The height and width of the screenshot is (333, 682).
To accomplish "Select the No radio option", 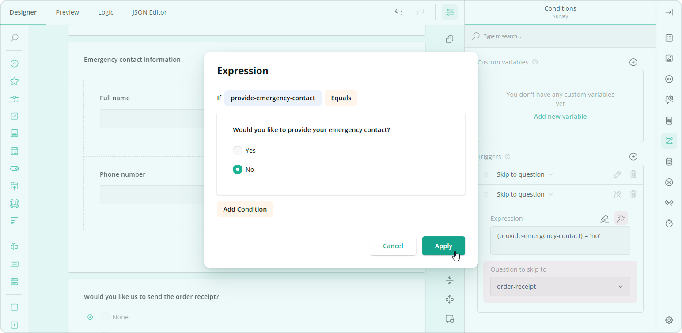I will [237, 169].
